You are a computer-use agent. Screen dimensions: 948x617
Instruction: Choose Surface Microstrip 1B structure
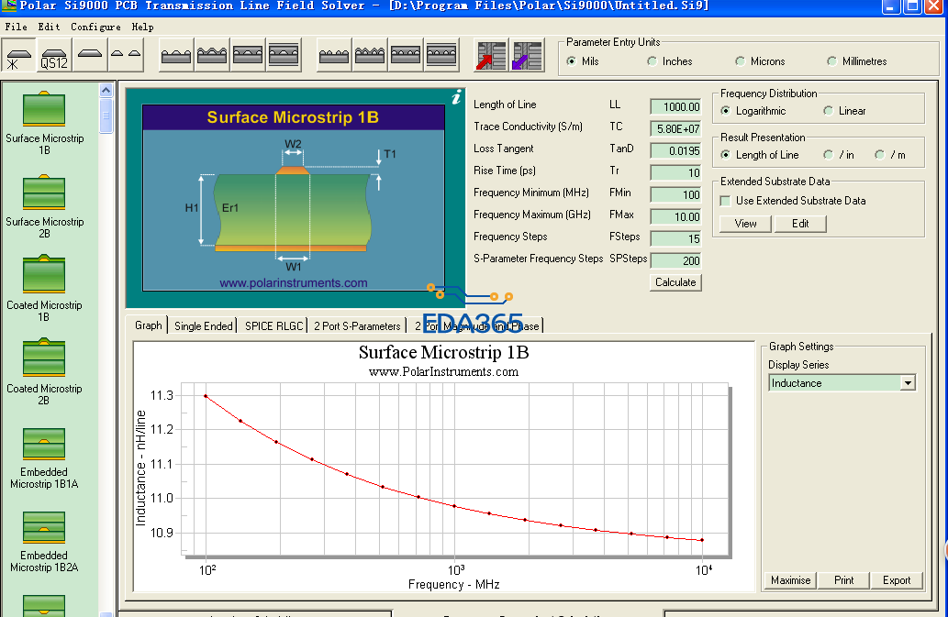44,123
